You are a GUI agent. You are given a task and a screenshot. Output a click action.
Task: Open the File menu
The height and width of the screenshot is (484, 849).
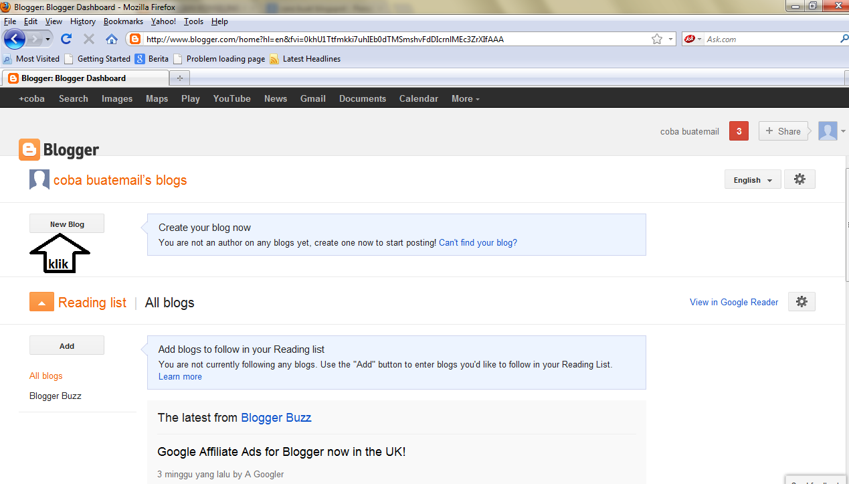point(10,21)
